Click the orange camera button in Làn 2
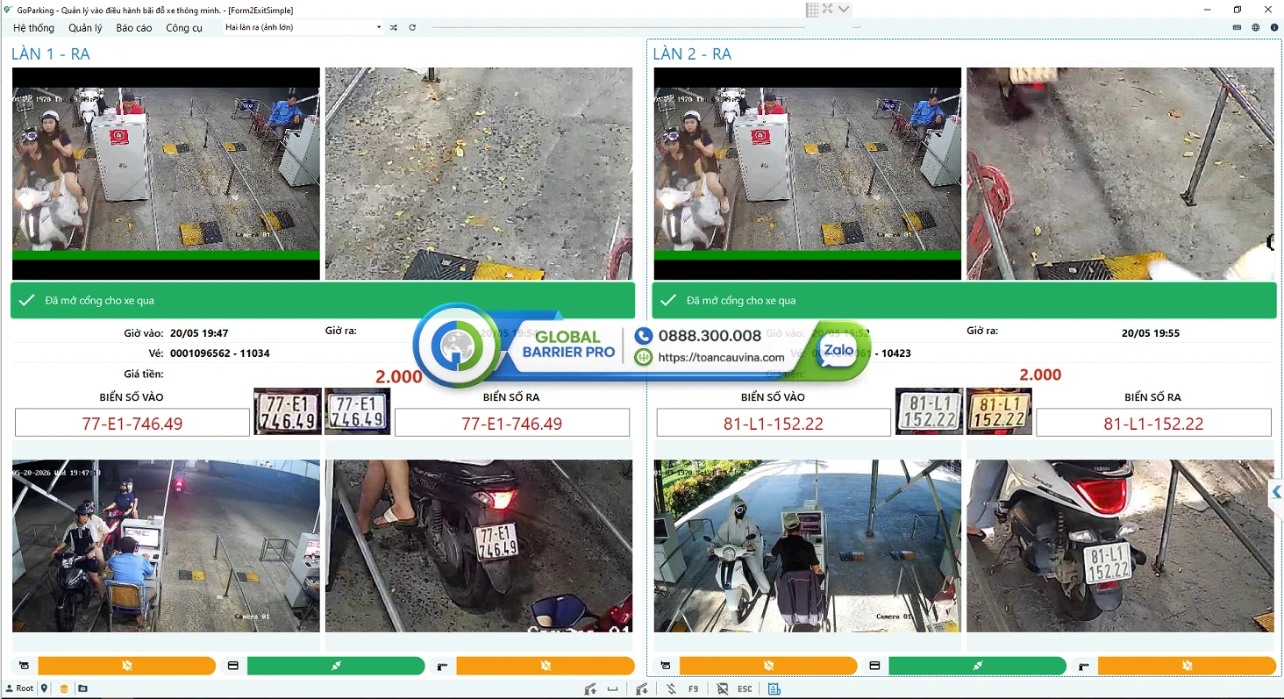The width and height of the screenshot is (1284, 699). [x=768, y=666]
